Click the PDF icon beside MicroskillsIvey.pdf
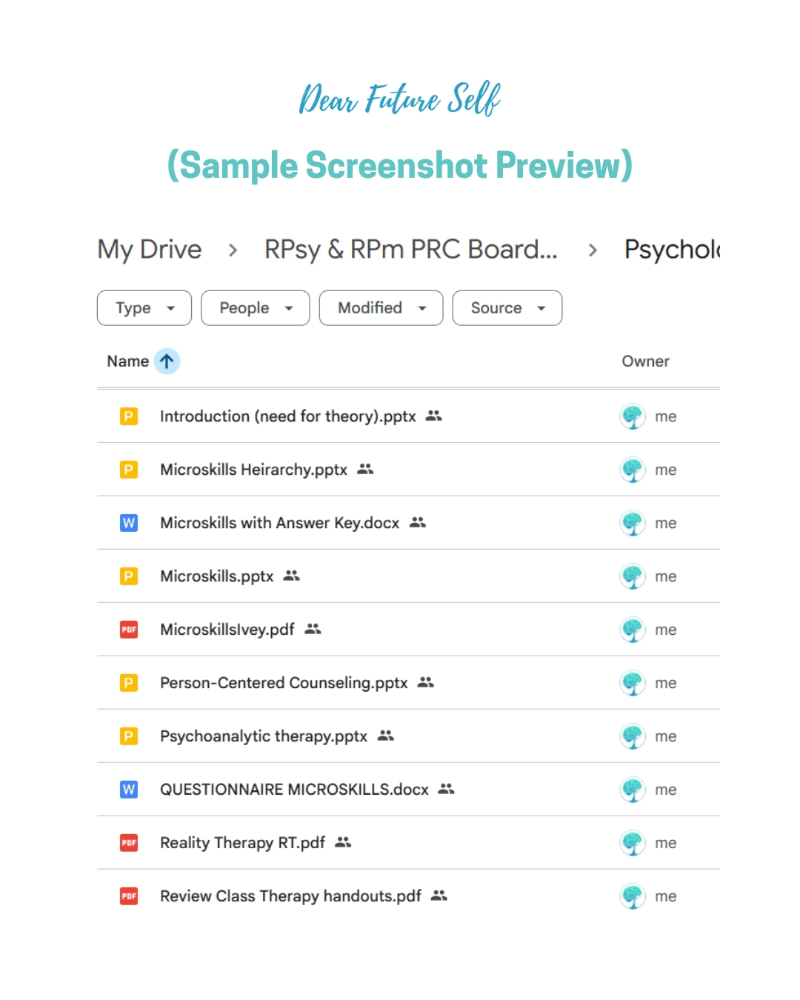 pyautogui.click(x=129, y=630)
